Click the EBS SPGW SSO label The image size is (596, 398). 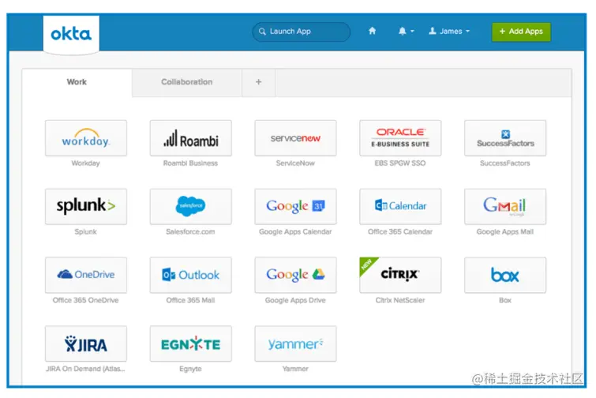[x=400, y=163]
